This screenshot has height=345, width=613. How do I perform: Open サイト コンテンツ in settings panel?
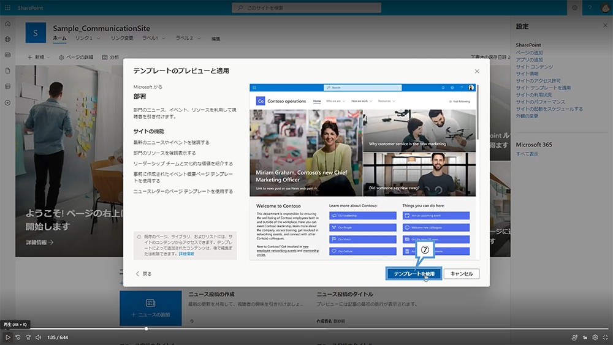pyautogui.click(x=535, y=66)
